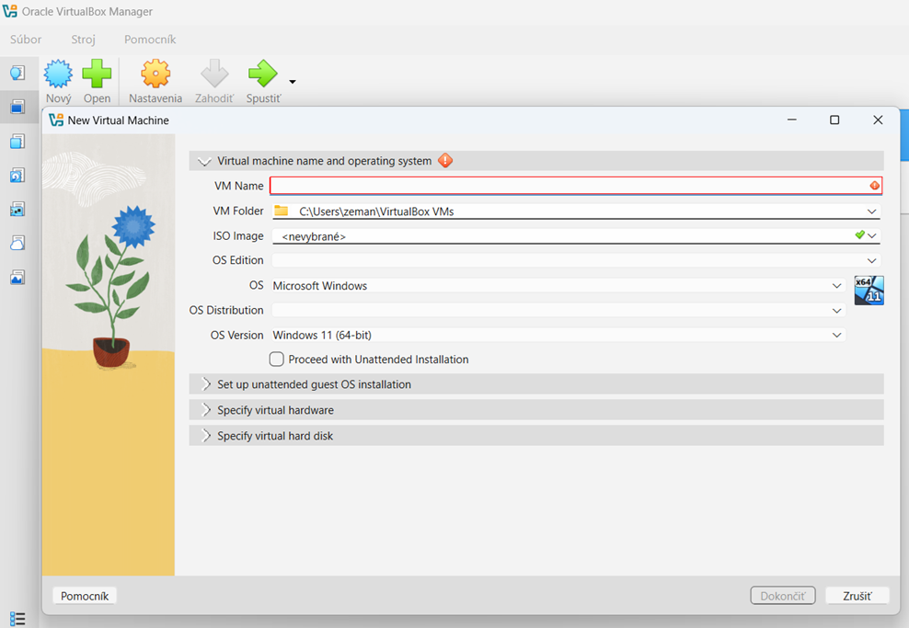Viewport: 909px width, 628px height.
Task: Open Nastavenia settings gear icon
Action: [x=155, y=74]
